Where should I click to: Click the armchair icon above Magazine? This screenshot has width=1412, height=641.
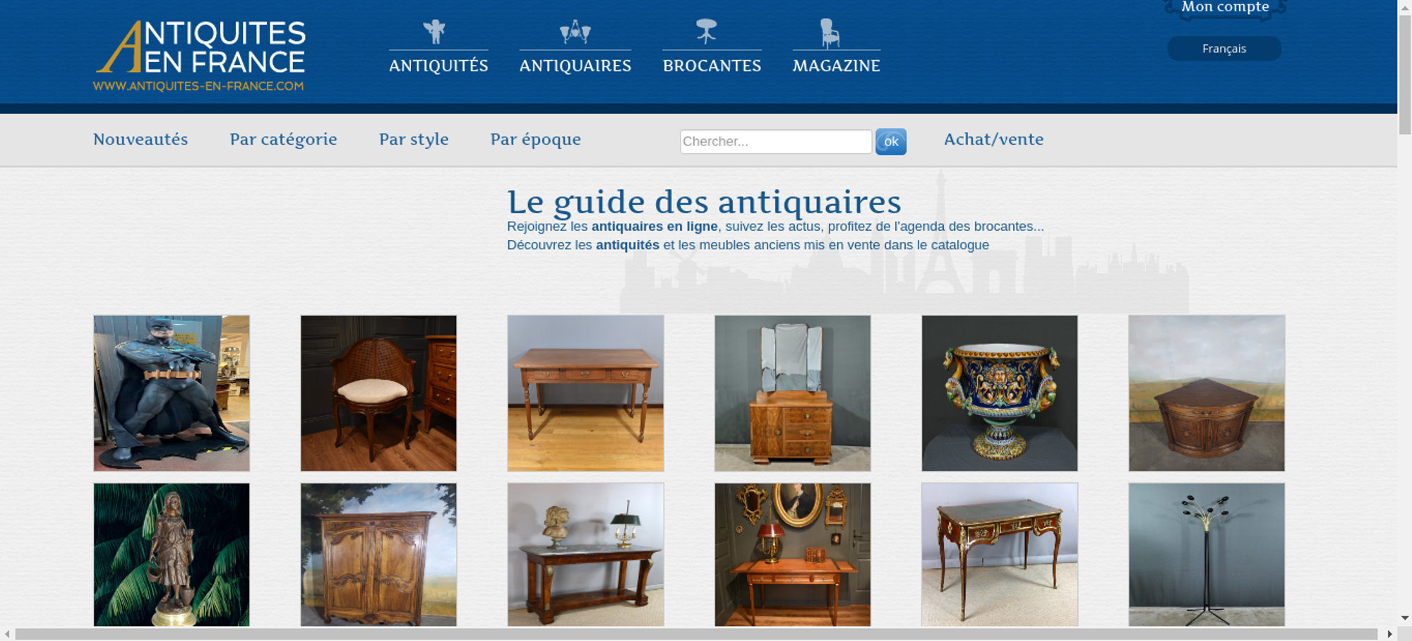[x=830, y=33]
